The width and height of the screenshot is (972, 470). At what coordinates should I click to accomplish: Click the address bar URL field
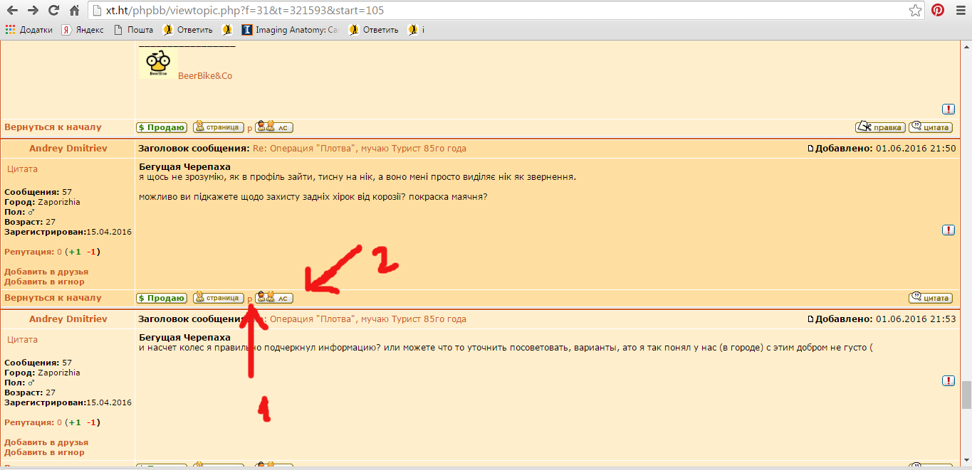click(498, 11)
